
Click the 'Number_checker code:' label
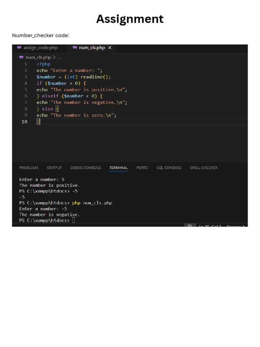(41, 35)
